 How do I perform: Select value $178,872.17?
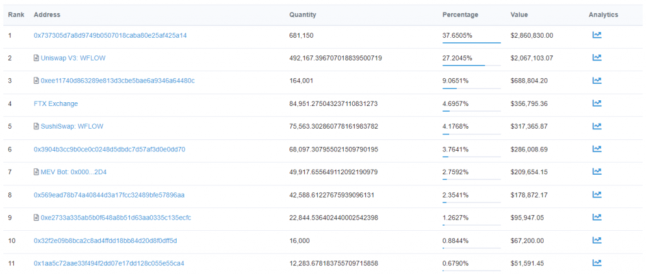(x=529, y=195)
